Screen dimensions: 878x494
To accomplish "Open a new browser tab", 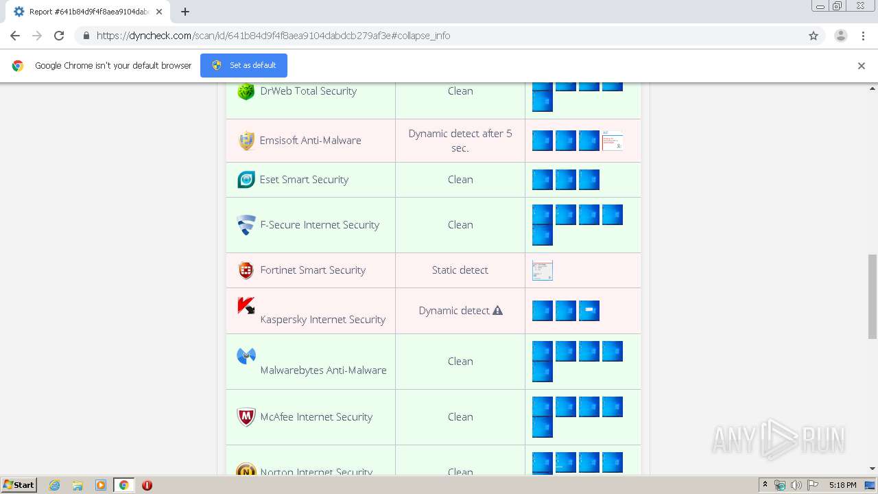I will [x=185, y=12].
